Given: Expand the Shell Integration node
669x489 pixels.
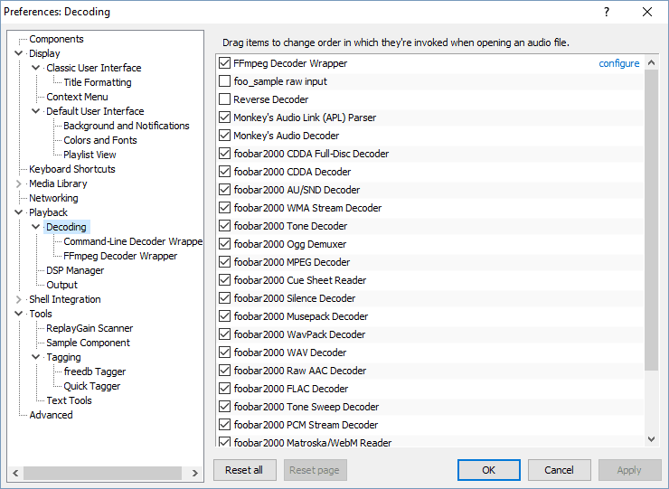Looking at the screenshot, I should coord(19,300).
